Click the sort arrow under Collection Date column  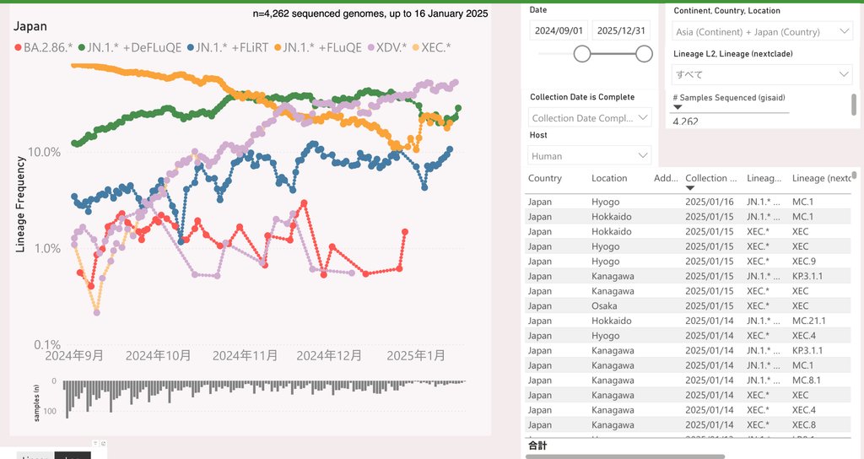pyautogui.click(x=689, y=189)
